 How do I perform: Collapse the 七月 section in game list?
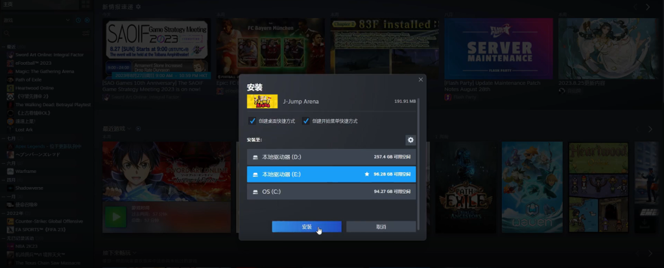click(3, 139)
